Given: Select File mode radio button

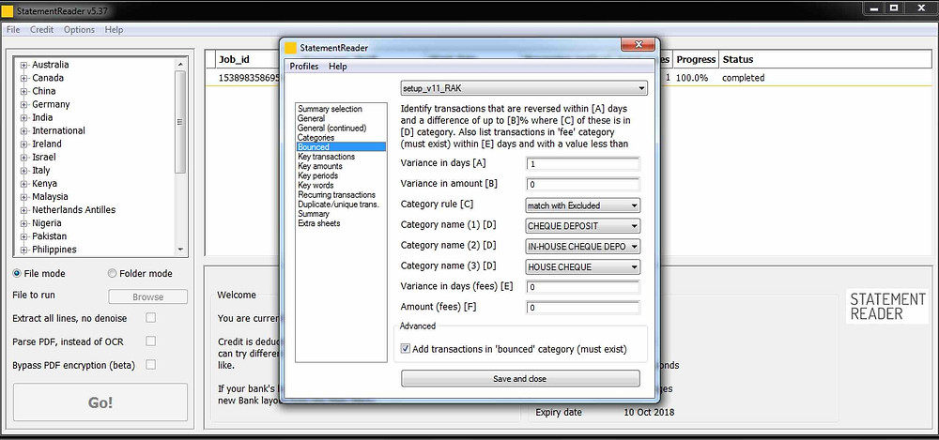Looking at the screenshot, I should coord(17,274).
